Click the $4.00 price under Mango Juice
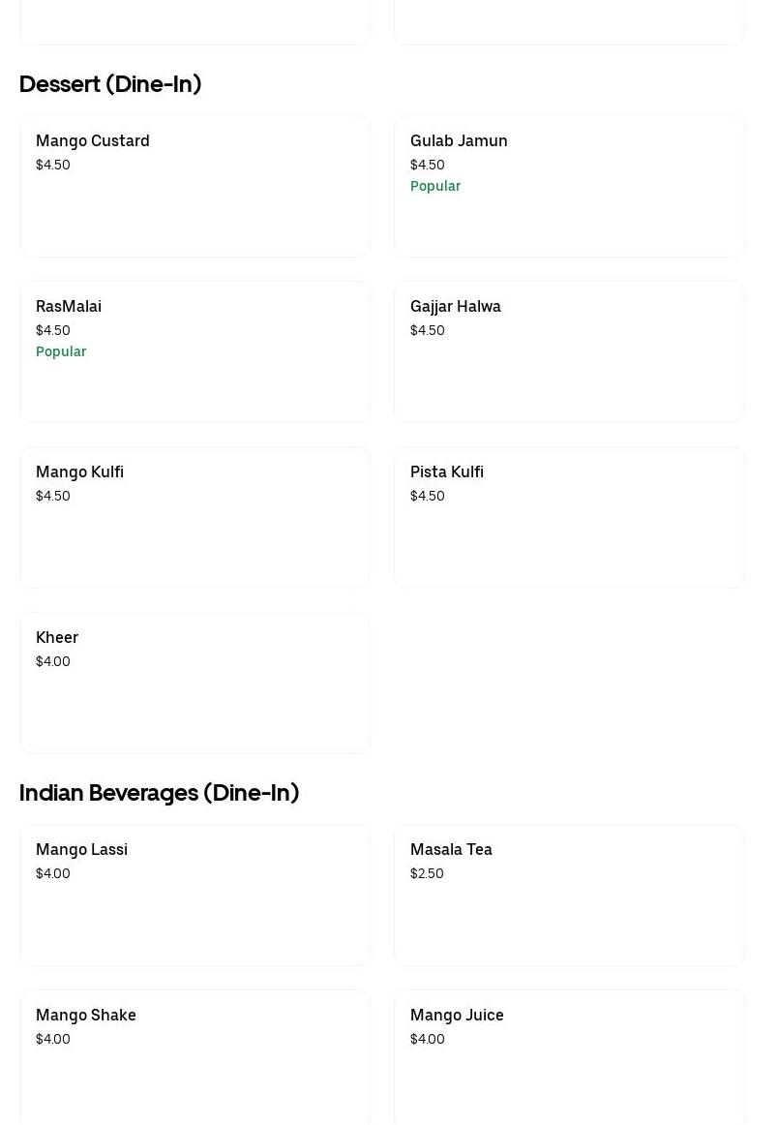Viewport: 778px width, 1125px height. pos(428,1039)
